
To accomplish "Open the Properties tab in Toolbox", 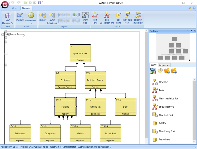I will click(x=164, y=65).
